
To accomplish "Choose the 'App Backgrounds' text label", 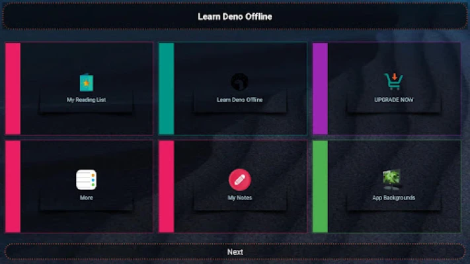I will click(393, 197).
